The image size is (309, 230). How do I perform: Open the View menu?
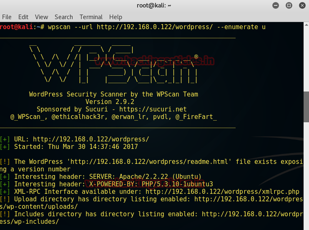41,17
